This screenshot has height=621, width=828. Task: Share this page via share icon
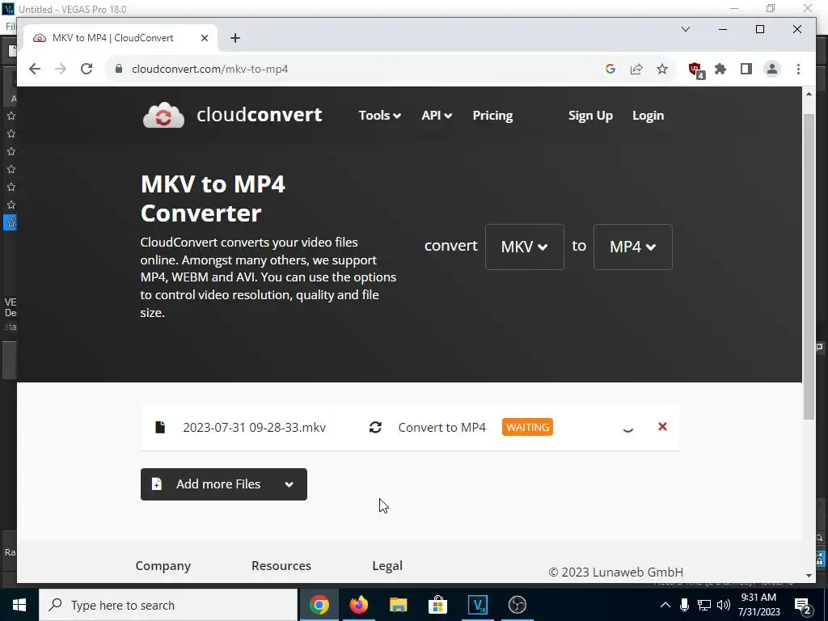click(636, 69)
